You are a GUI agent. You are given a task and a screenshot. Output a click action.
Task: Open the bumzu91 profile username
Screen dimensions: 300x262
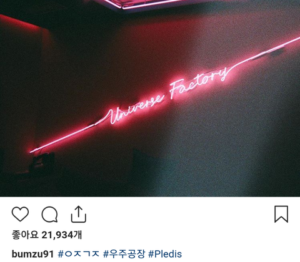pyautogui.click(x=32, y=254)
